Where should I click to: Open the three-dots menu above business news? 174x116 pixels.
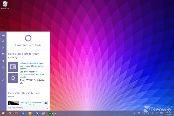point(46,90)
